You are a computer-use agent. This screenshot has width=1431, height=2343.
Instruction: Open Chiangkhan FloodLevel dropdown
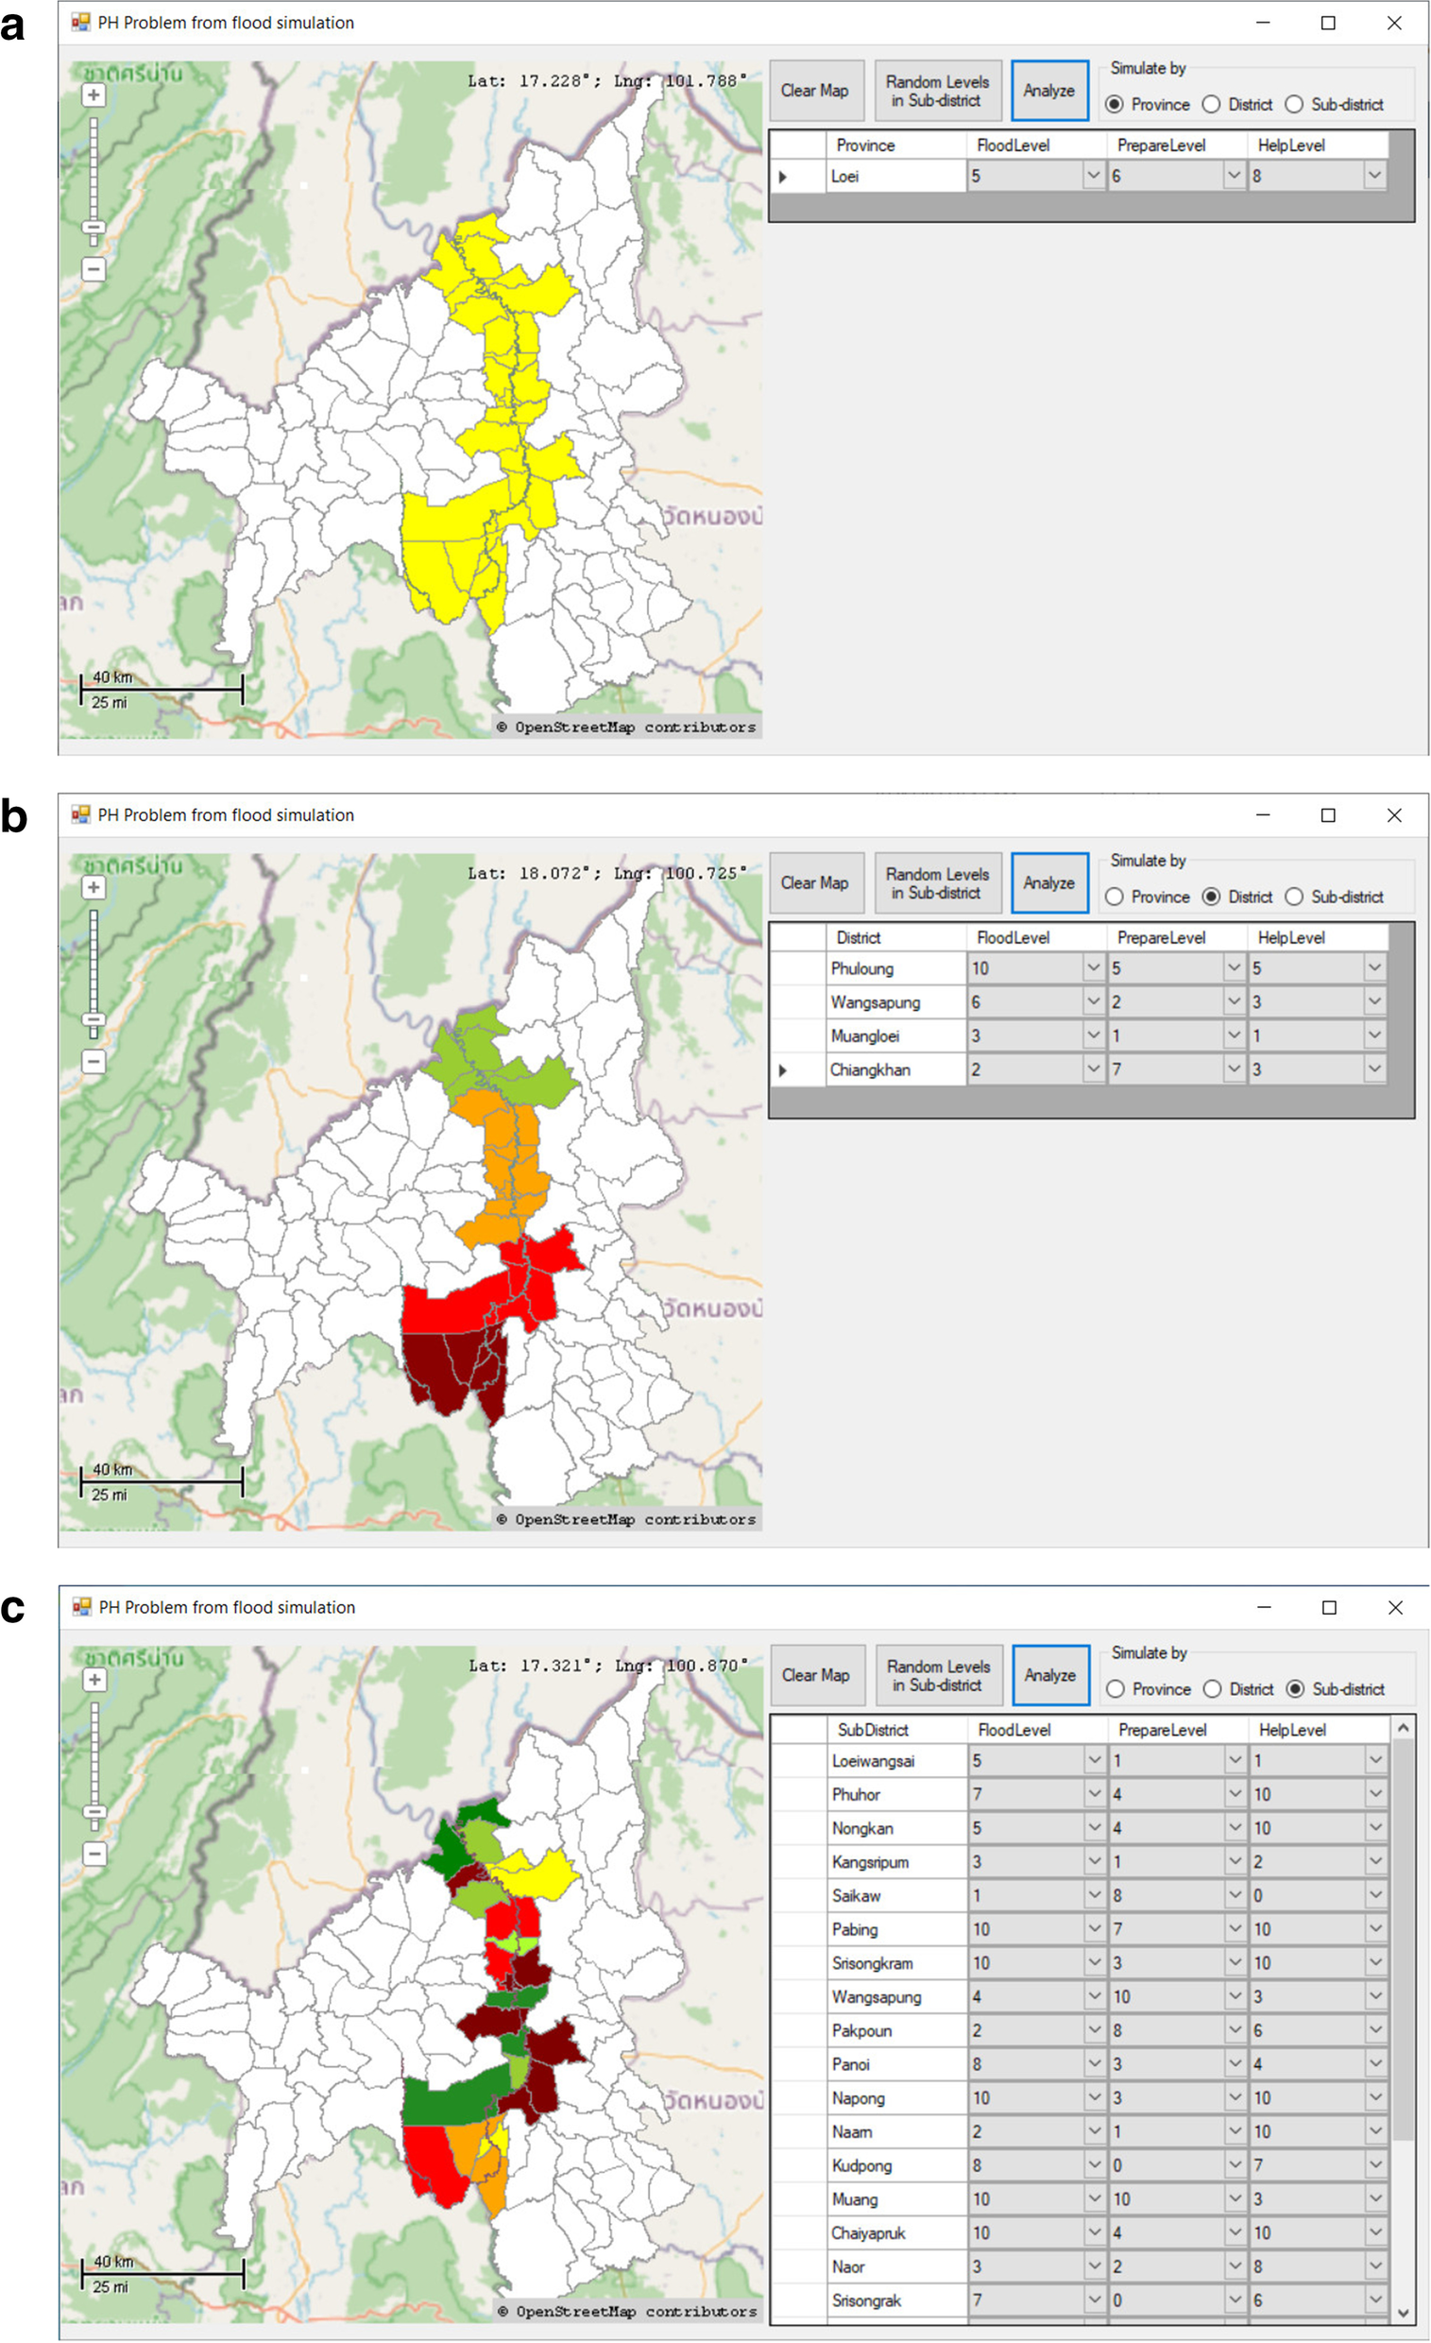click(1094, 1069)
